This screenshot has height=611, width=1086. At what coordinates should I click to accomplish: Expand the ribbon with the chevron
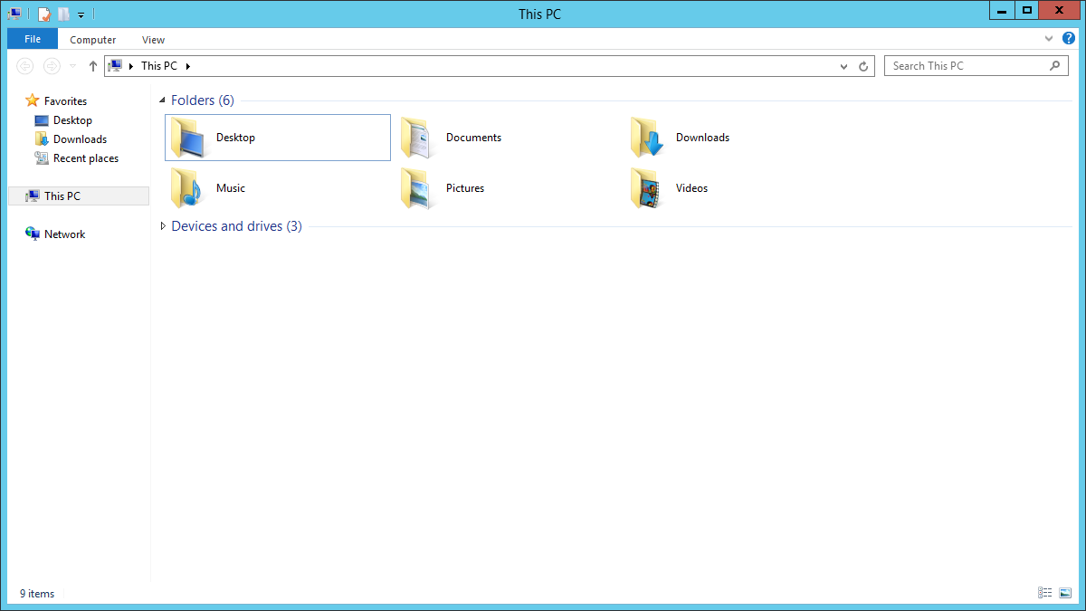(1049, 39)
